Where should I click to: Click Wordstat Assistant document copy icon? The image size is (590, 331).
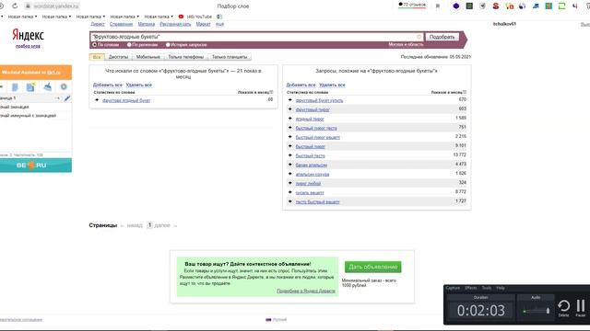15,87
